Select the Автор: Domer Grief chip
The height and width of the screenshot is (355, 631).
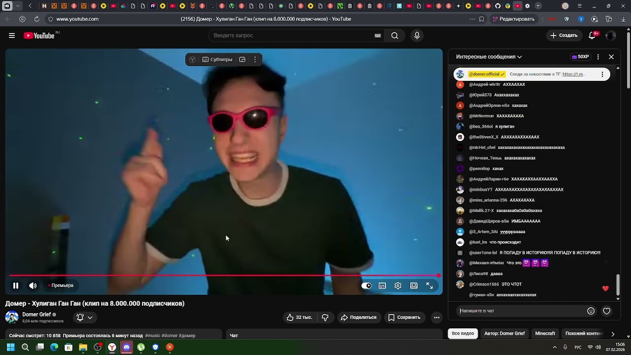coord(504,334)
